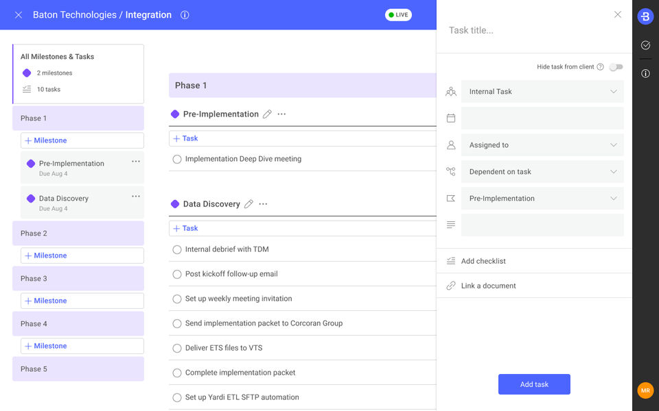Screen dimensions: 659x411
Task: Open the info icon in right sidebar
Action: [645, 73]
